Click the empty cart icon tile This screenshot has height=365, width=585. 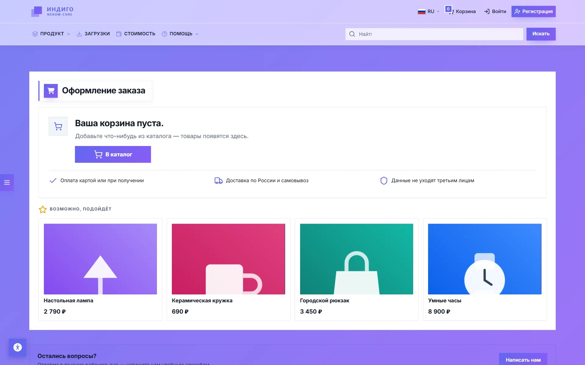point(58,126)
